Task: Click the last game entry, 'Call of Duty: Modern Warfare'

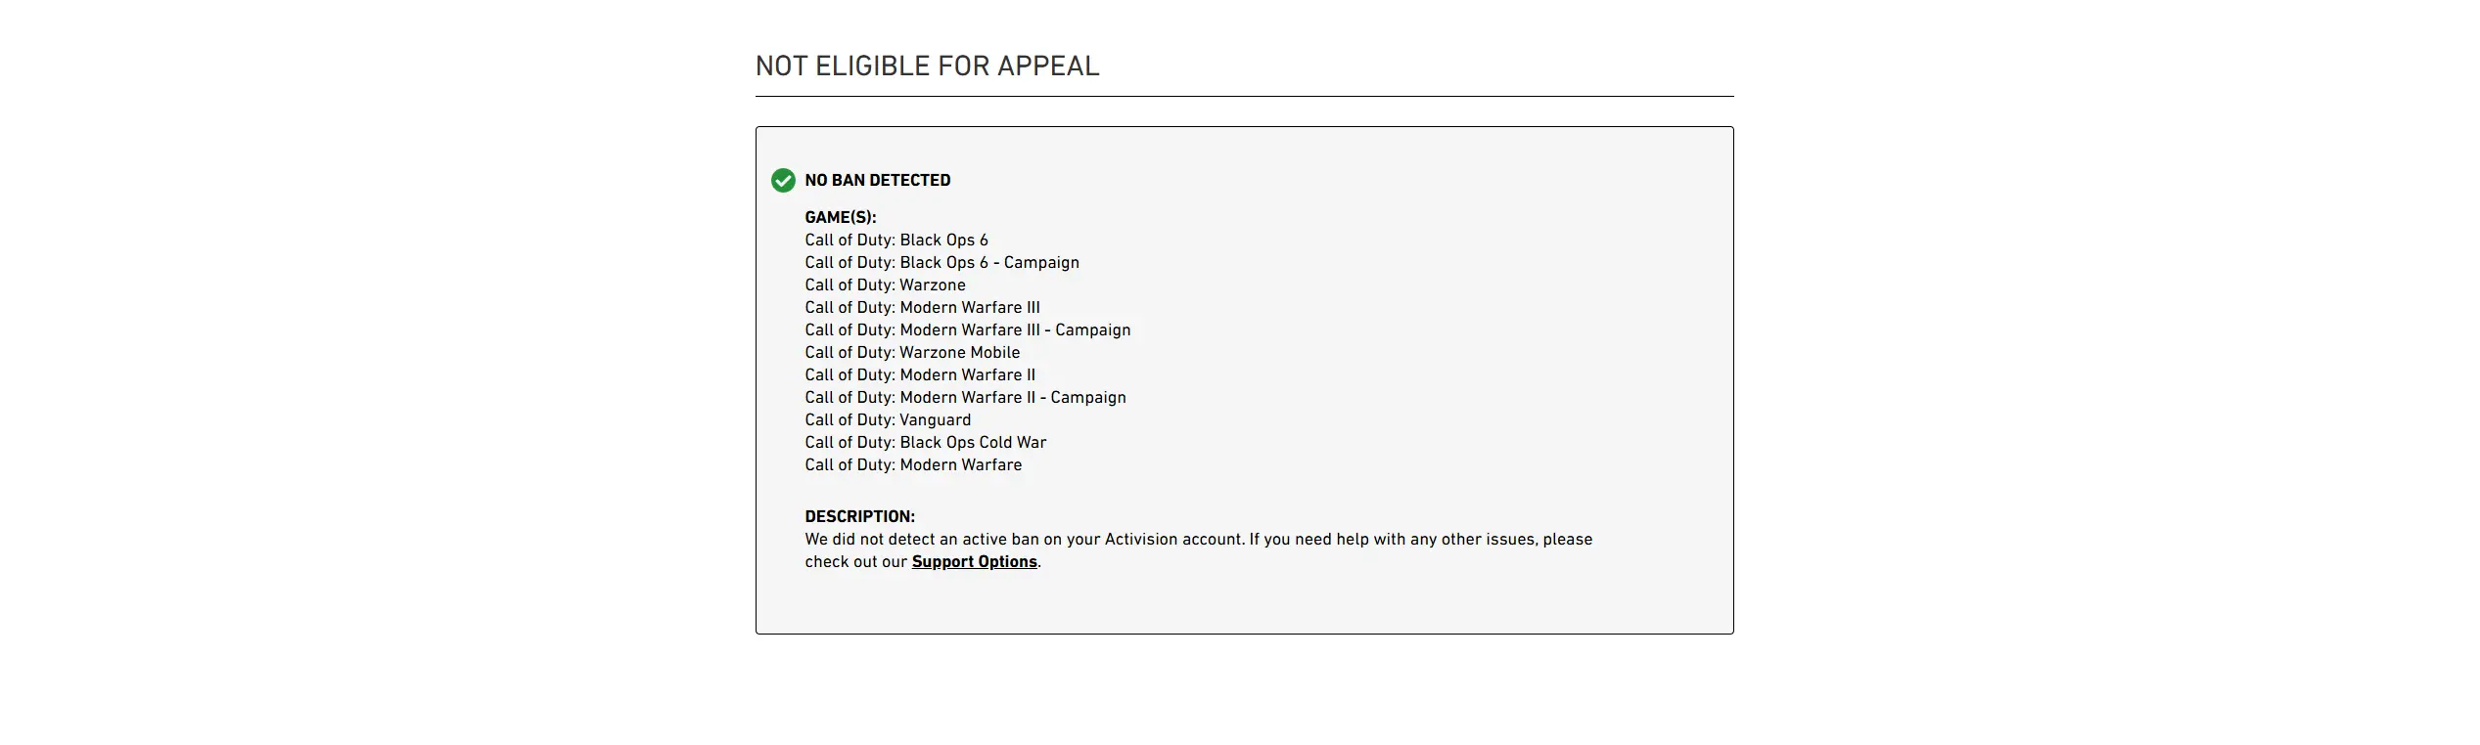Action: [913, 465]
